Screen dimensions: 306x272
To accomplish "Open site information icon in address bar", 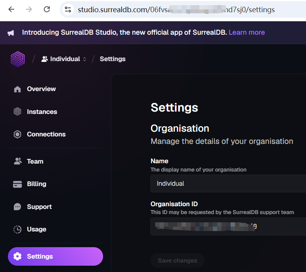I will [x=68, y=9].
